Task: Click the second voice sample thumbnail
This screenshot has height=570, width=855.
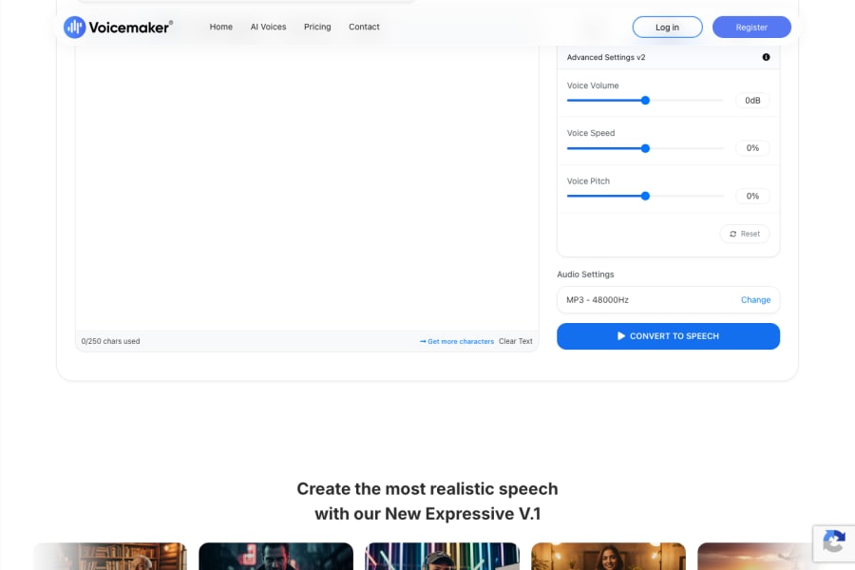Action: [x=275, y=556]
